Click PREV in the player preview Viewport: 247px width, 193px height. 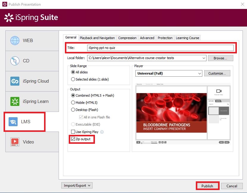[x=221, y=142]
